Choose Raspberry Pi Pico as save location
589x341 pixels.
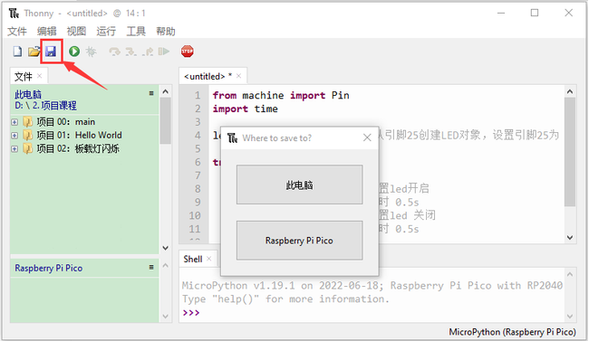tap(299, 241)
